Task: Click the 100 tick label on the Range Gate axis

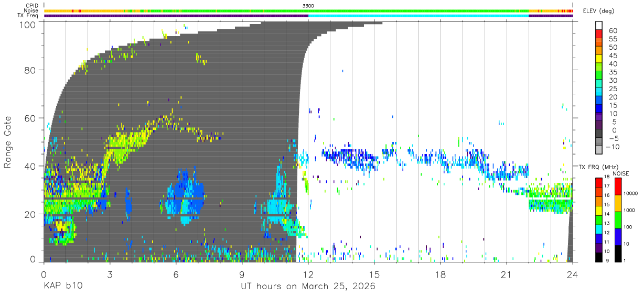Action: click(x=27, y=24)
